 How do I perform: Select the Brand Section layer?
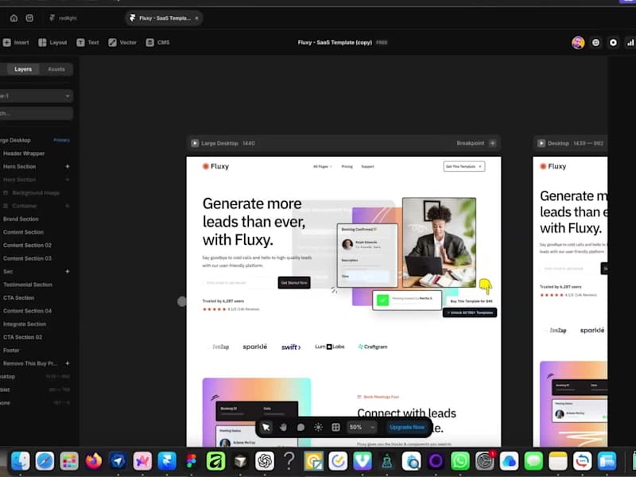coord(21,219)
